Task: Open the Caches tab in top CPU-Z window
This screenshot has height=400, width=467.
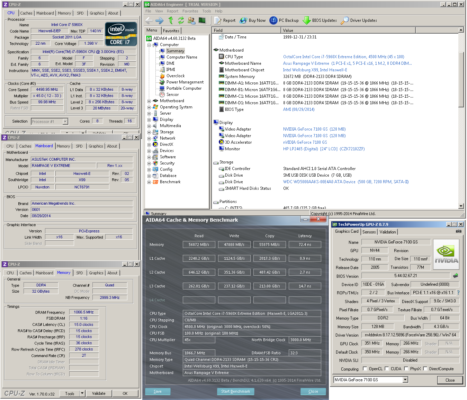Action: pos(26,13)
